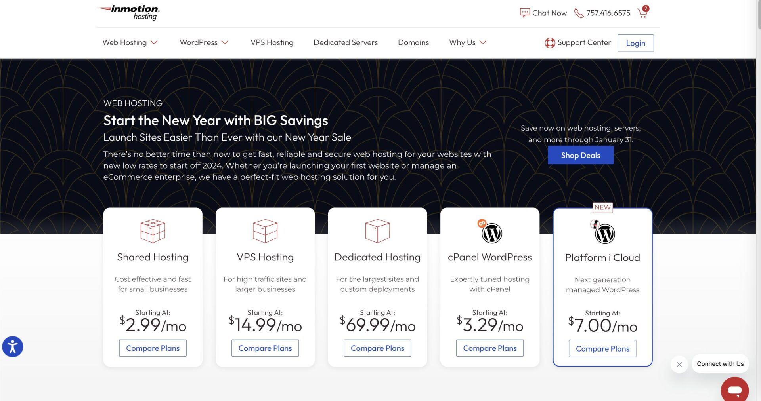Compare Plans for Shared Hosting
The image size is (761, 401).
click(153, 348)
